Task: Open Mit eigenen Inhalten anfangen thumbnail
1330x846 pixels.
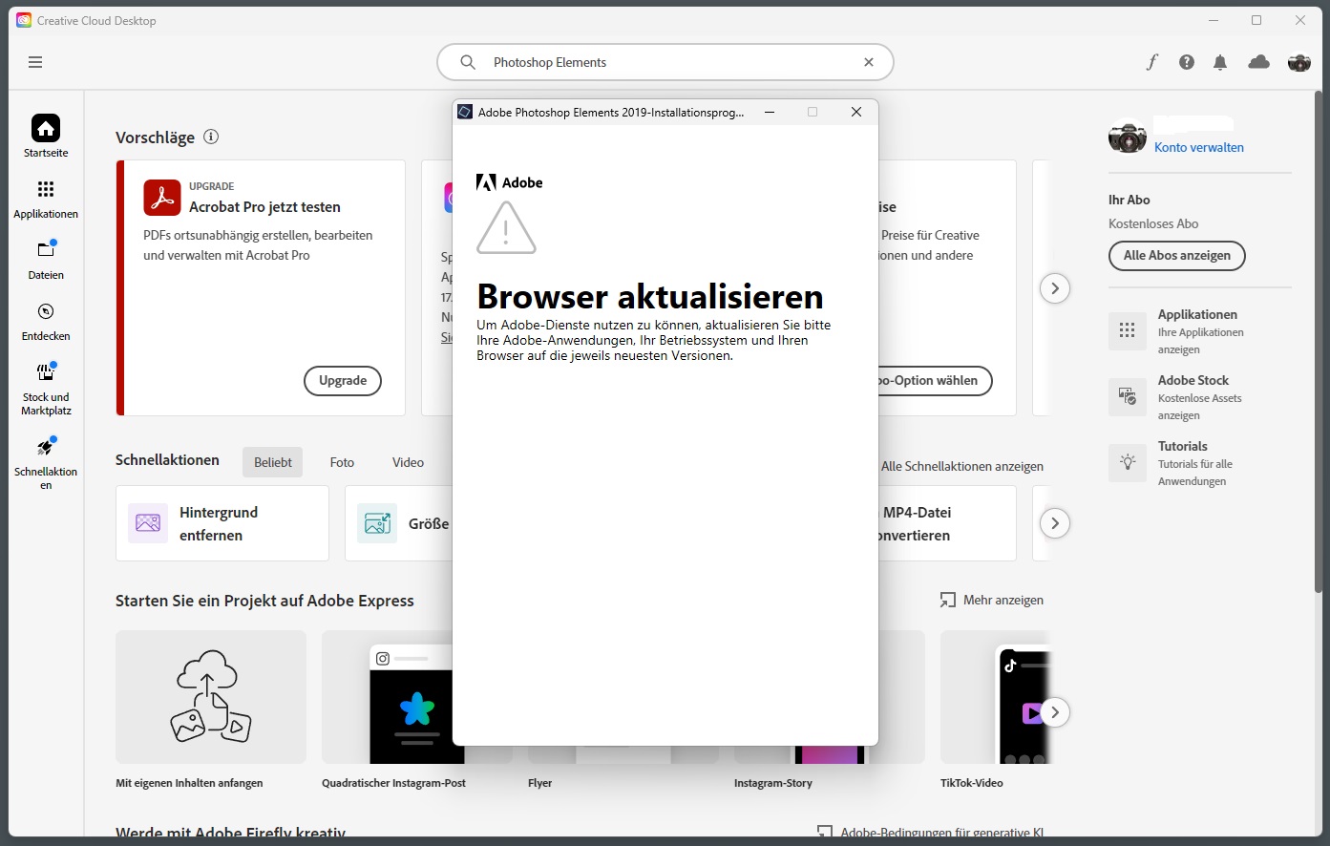Action: [x=211, y=697]
